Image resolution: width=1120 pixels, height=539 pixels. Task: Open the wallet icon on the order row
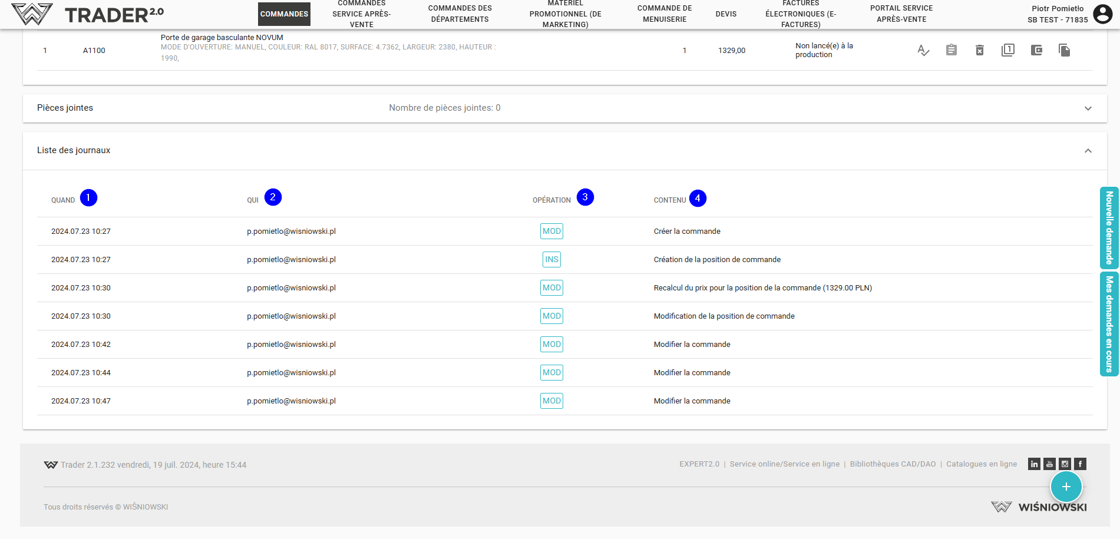click(x=1036, y=51)
